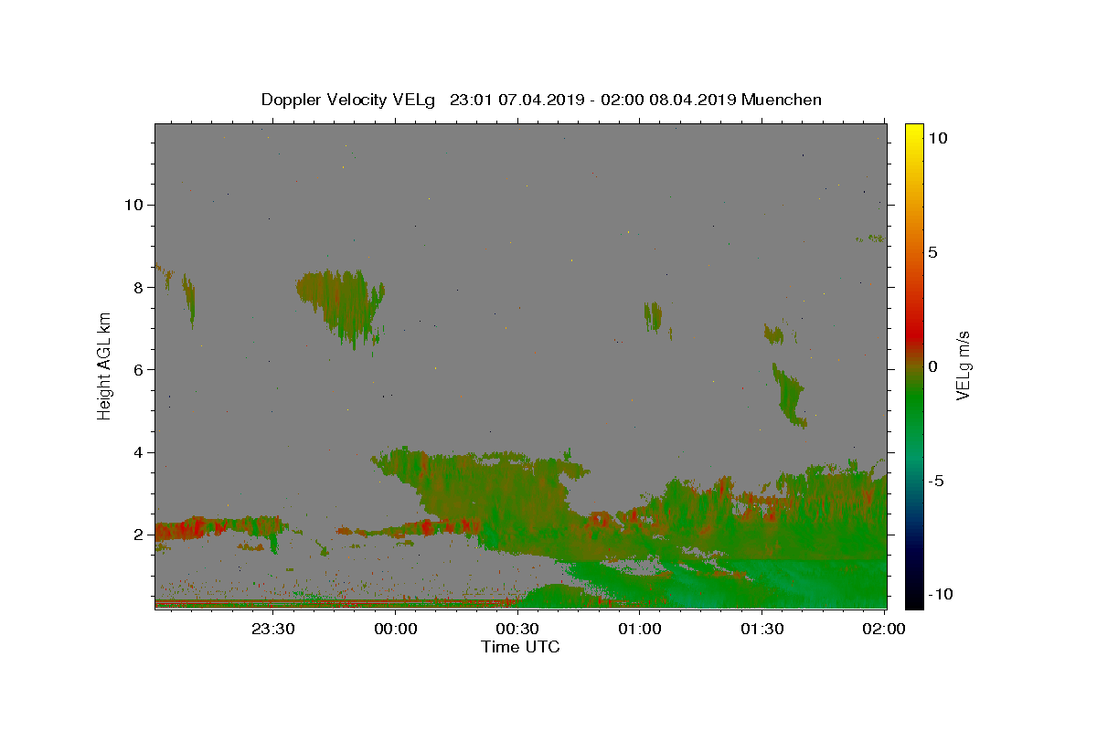The image size is (1097, 731).
Task: Click the colorbar tick label '-10'
Action: (x=941, y=594)
